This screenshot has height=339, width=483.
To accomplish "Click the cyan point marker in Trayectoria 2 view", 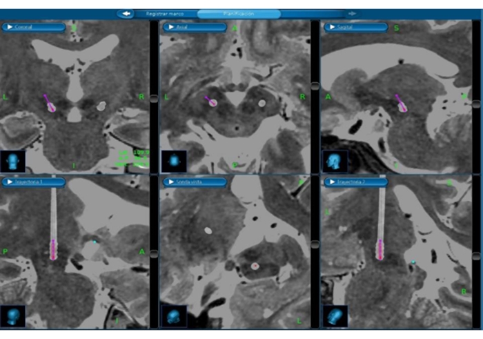I will (413, 262).
